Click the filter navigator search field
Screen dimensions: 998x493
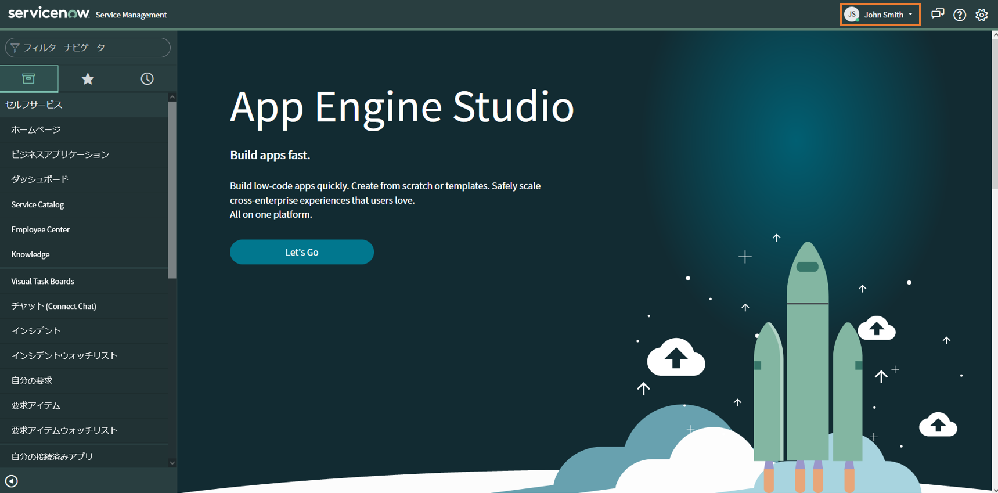(x=88, y=48)
